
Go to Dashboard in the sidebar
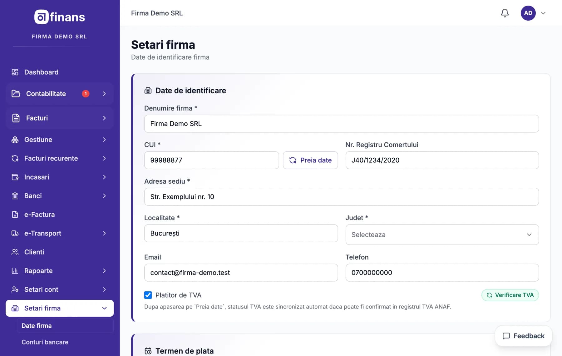point(60,72)
